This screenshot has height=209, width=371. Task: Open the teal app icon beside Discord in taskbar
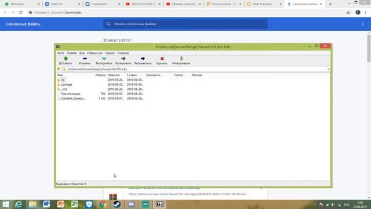[x=146, y=204]
